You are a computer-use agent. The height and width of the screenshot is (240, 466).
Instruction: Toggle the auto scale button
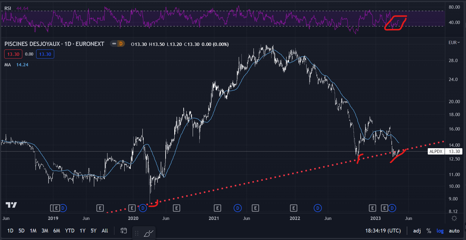pos(454,231)
